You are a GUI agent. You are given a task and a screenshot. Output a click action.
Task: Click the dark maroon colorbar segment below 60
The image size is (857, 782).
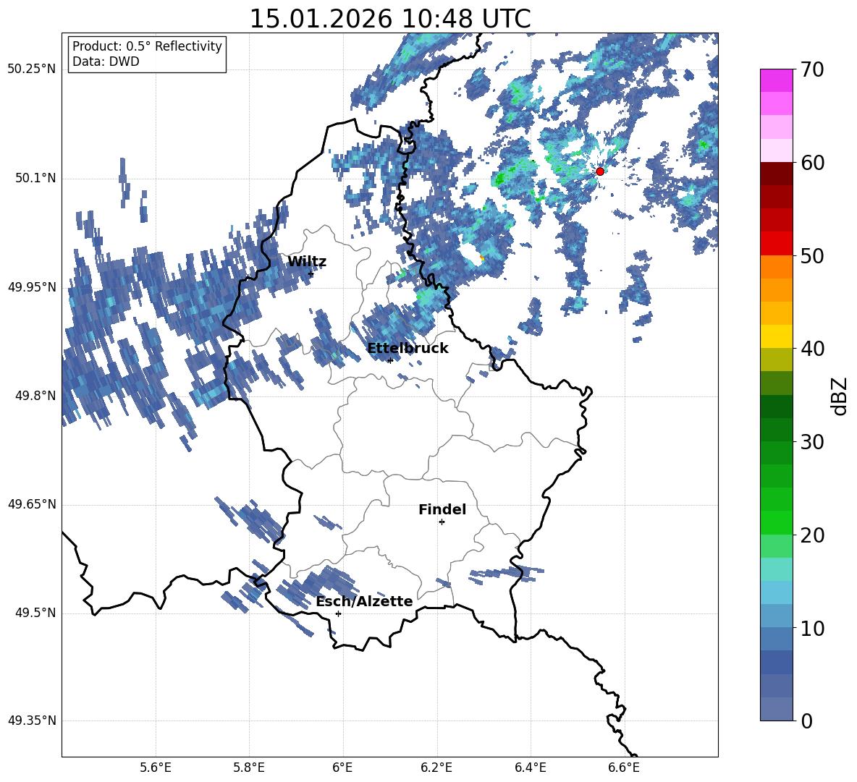pos(776,174)
